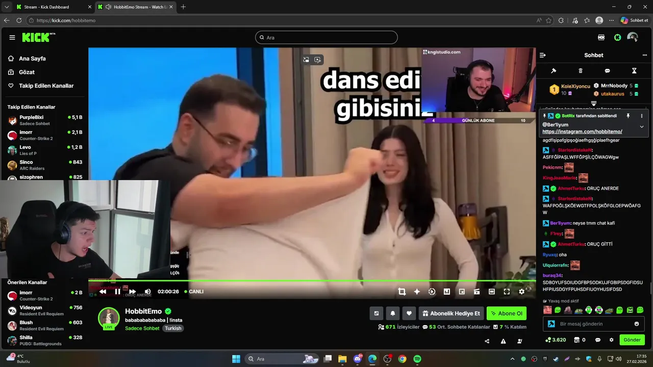Open PurpleBixi channel in followed list
This screenshot has width=653, height=367.
pyautogui.click(x=45, y=120)
